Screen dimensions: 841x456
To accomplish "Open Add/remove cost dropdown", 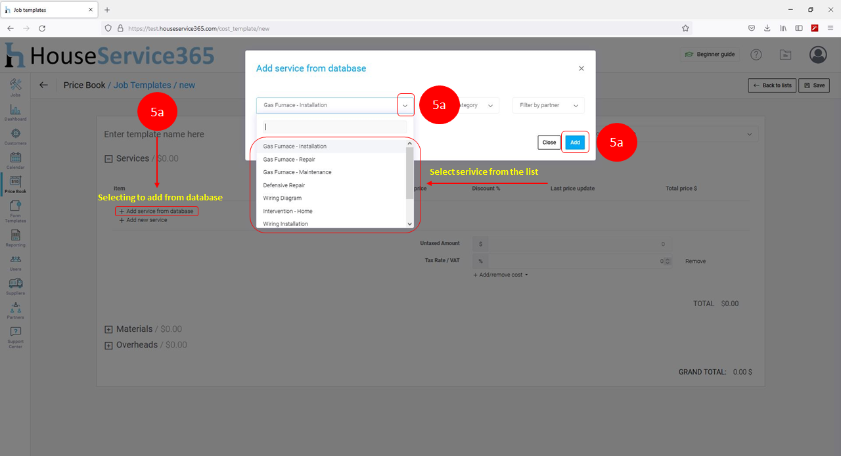I will 501,275.
